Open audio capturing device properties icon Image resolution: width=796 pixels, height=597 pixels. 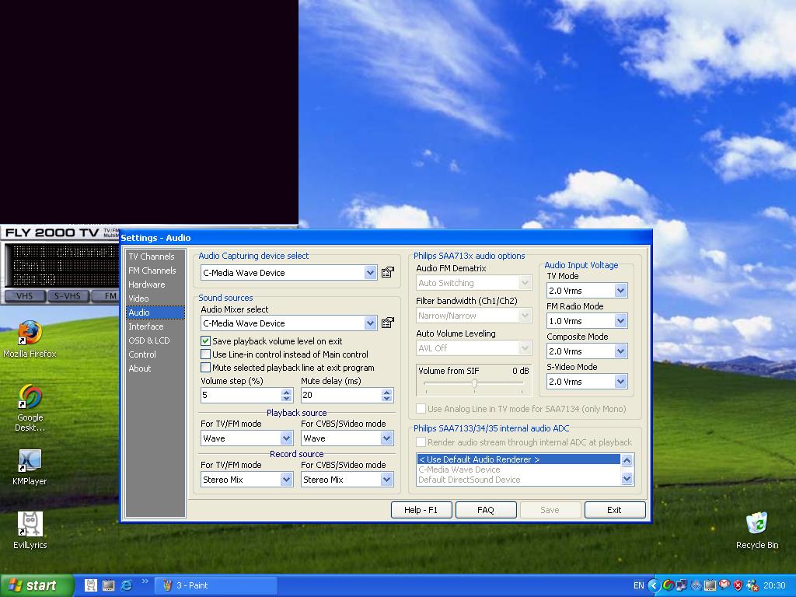coord(387,273)
